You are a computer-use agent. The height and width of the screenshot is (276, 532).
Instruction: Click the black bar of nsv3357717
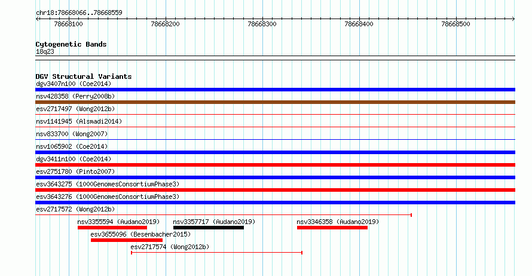tap(209, 228)
